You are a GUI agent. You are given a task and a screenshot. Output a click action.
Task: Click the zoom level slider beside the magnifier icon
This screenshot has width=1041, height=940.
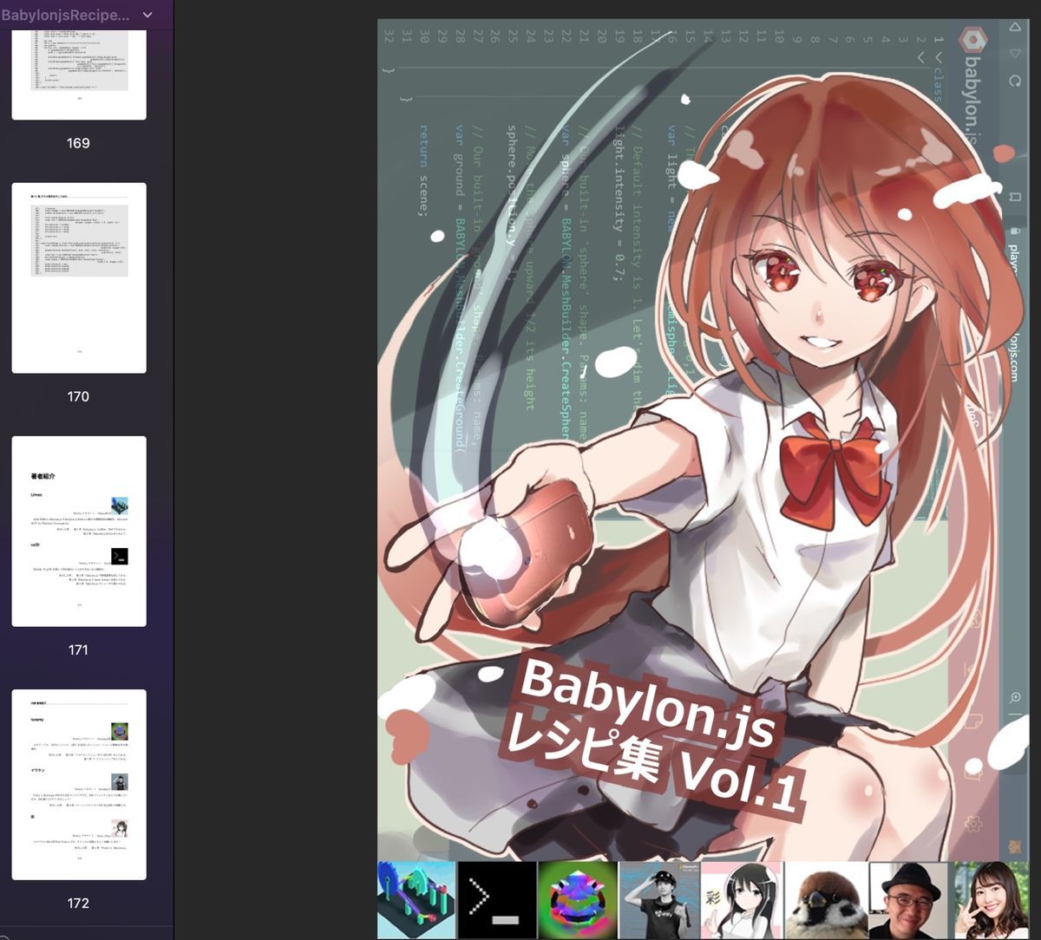tap(1013, 714)
